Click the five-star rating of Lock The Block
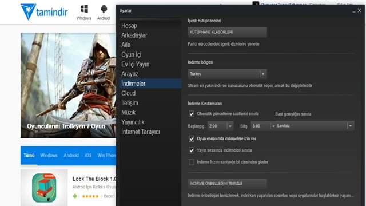The image size is (366, 206). [90, 196]
